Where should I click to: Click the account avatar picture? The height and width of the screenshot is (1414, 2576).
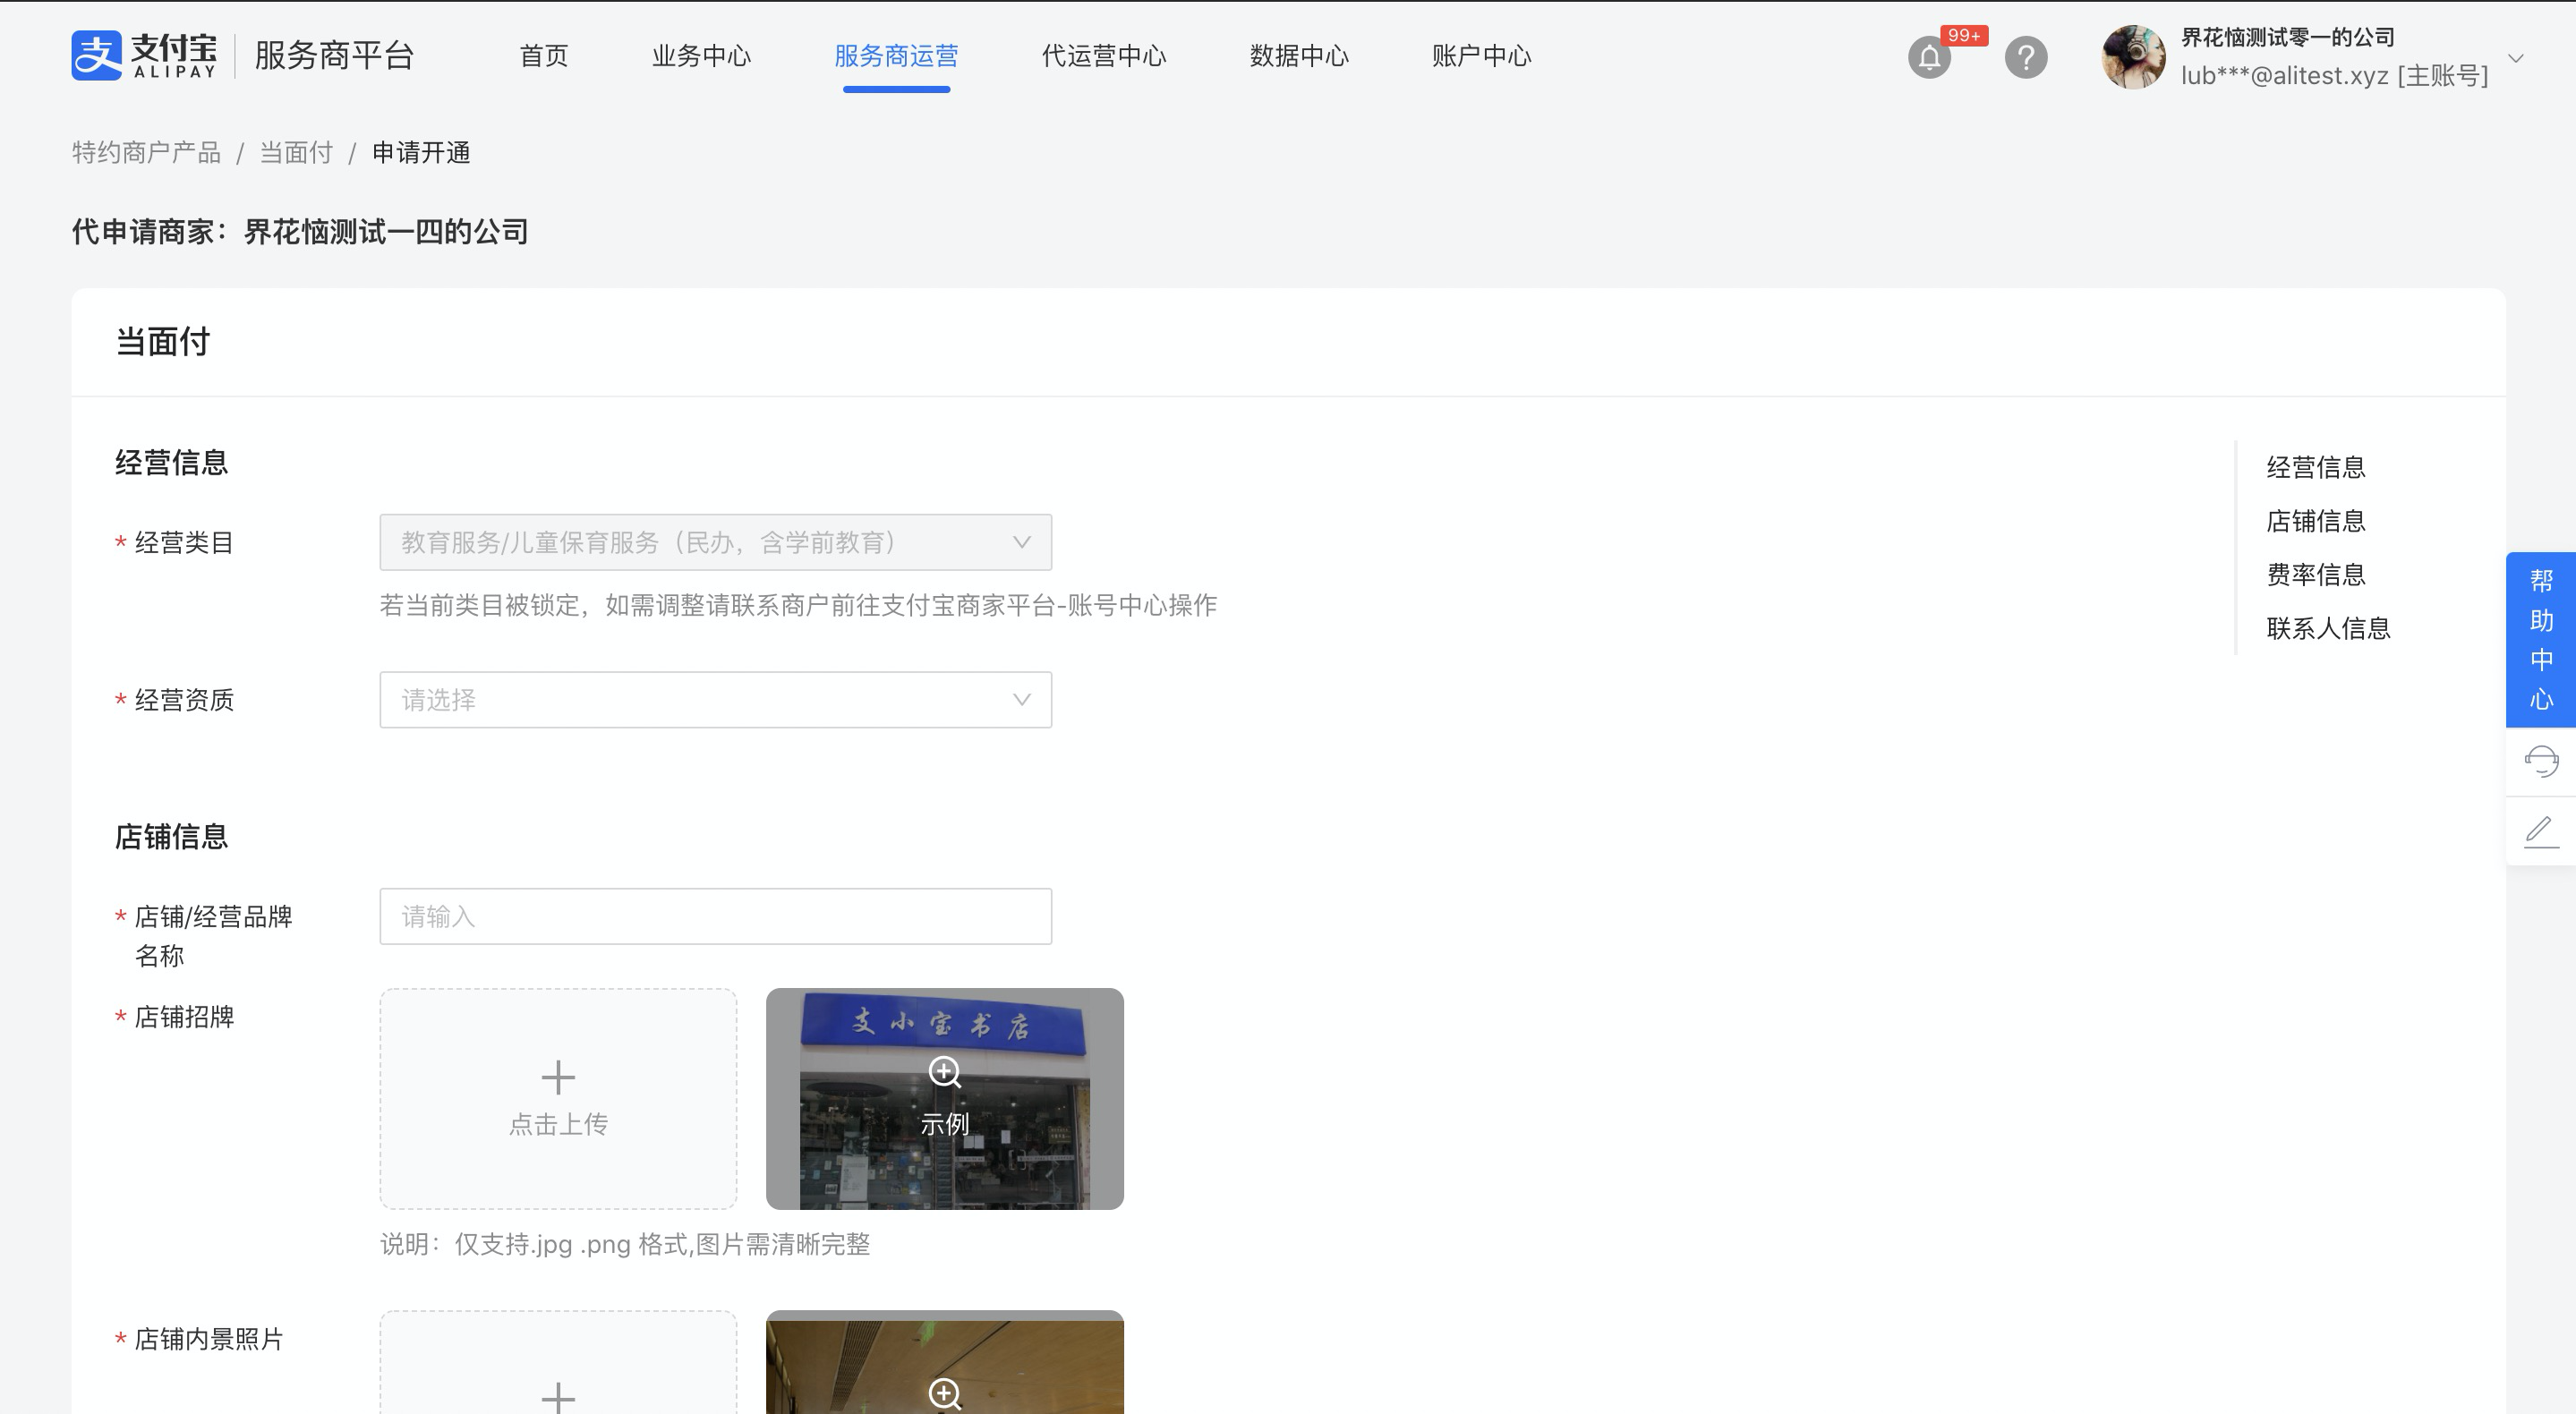pos(2133,57)
